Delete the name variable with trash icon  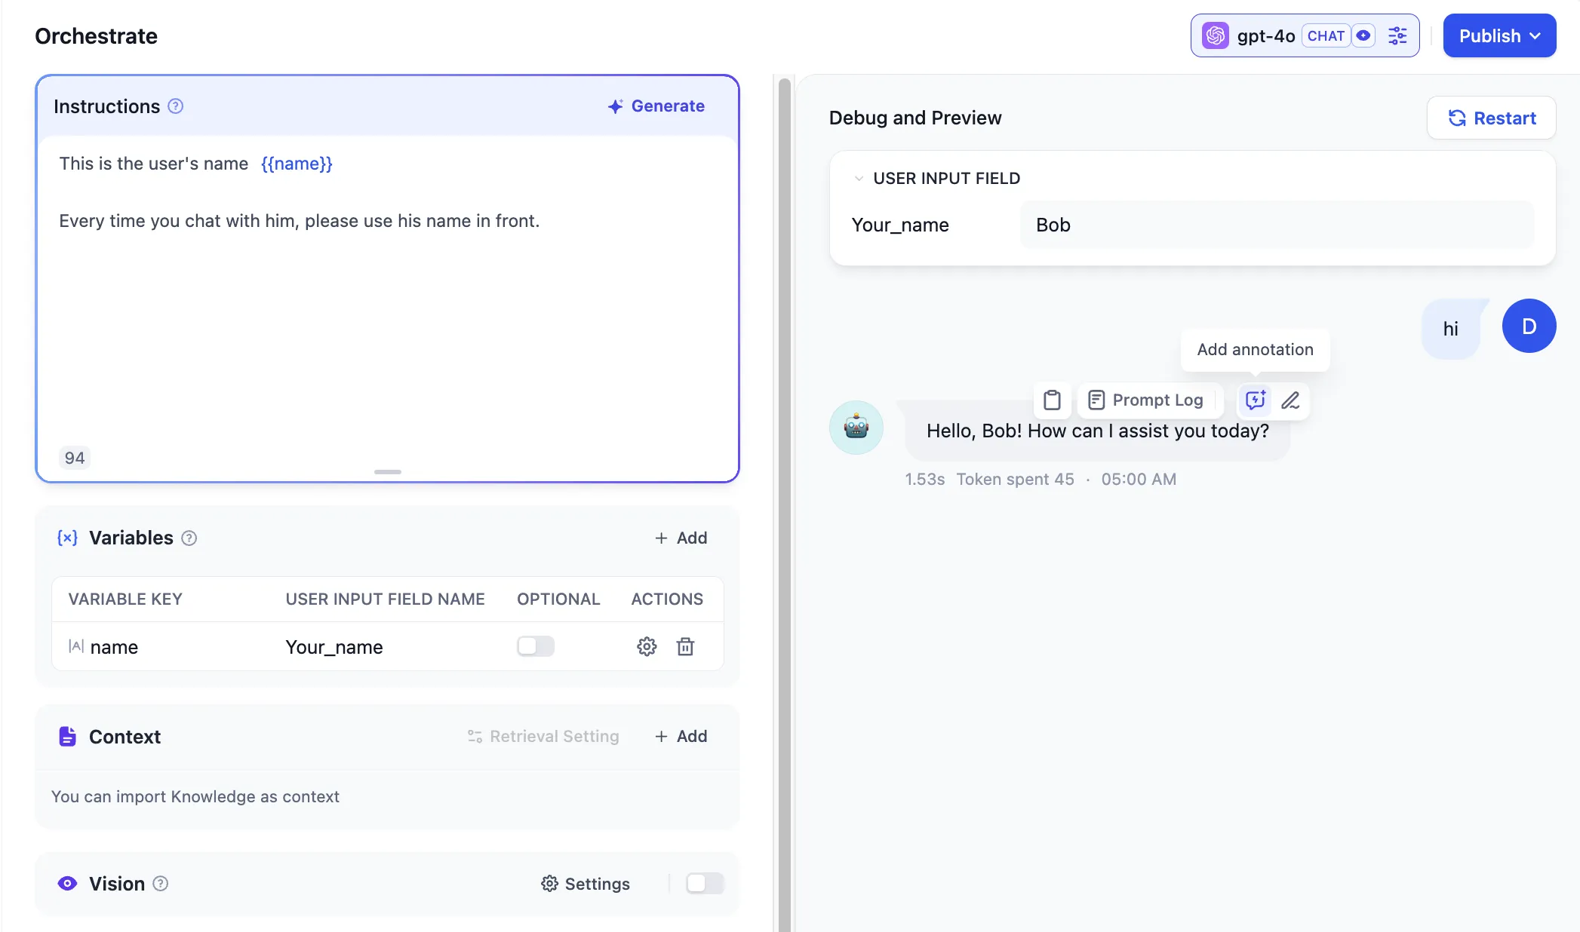point(685,646)
